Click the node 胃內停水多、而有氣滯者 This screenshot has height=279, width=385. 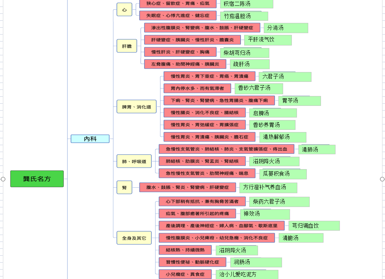tap(197, 88)
